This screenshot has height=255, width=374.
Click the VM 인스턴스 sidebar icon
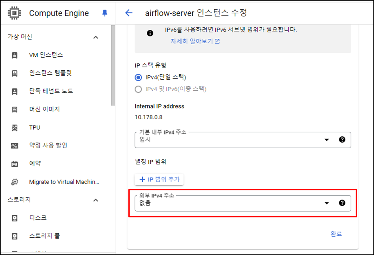pos(14,55)
